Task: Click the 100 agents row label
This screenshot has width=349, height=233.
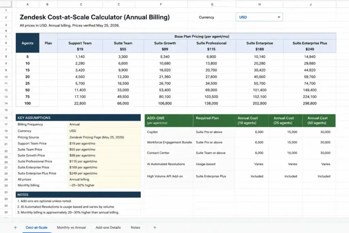Action: click(x=27, y=103)
